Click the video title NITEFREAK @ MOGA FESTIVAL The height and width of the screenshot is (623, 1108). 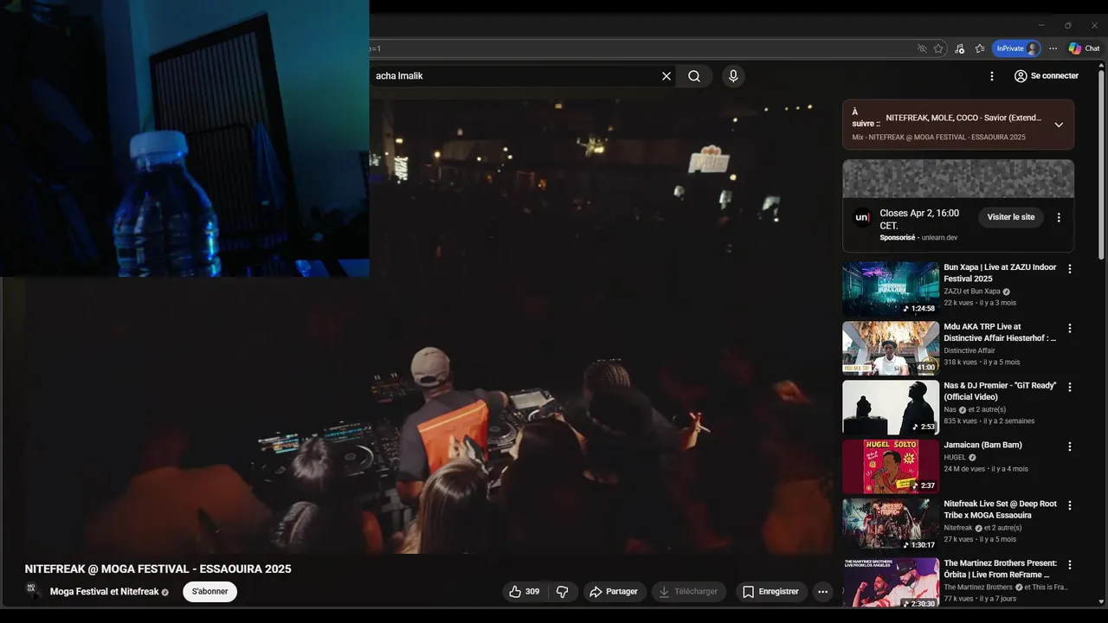click(x=158, y=568)
